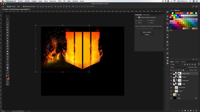Image resolution: width=200 pixels, height=112 pixels.
Task: Click the X position field in Propiedades
Action: (x=140, y=23)
